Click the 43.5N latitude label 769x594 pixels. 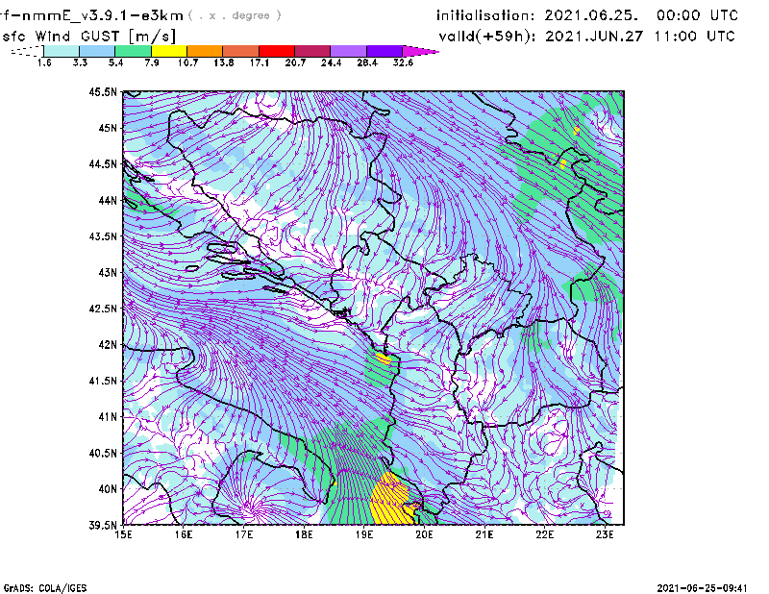pos(103,236)
